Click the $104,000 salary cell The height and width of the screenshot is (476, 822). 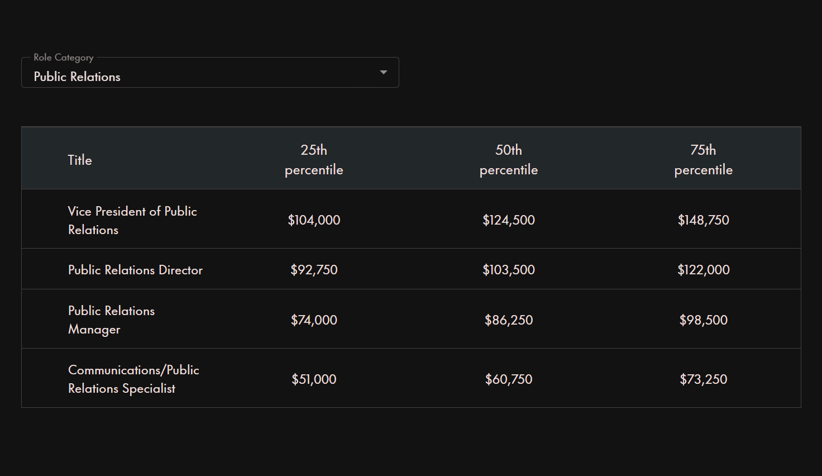pos(314,220)
